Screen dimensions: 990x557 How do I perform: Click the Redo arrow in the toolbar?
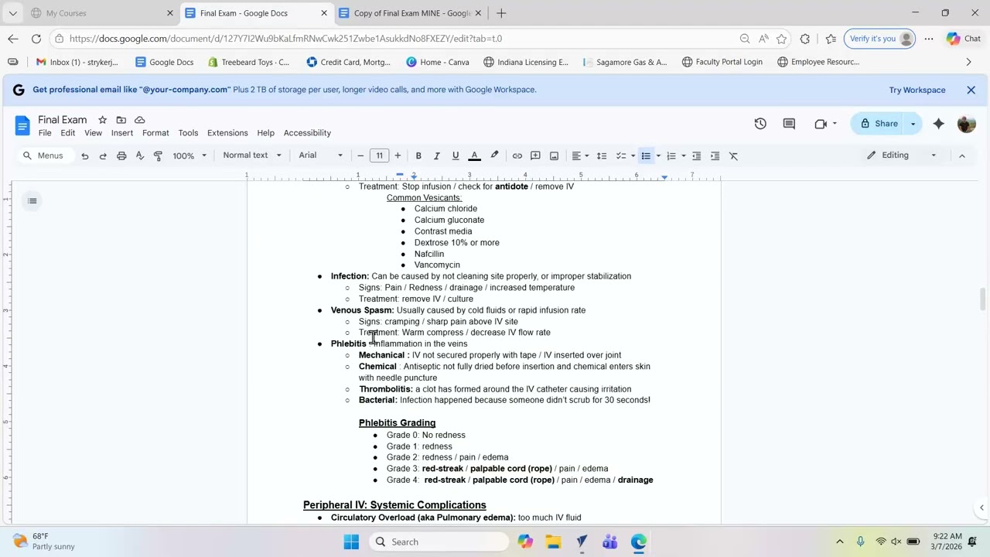[x=103, y=155]
